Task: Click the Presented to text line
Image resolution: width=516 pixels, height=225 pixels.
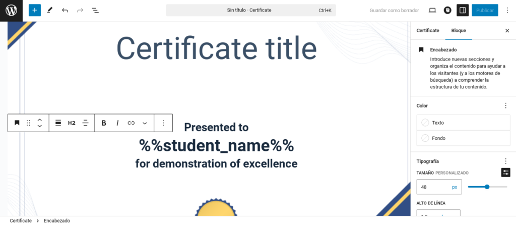Action: click(x=216, y=127)
